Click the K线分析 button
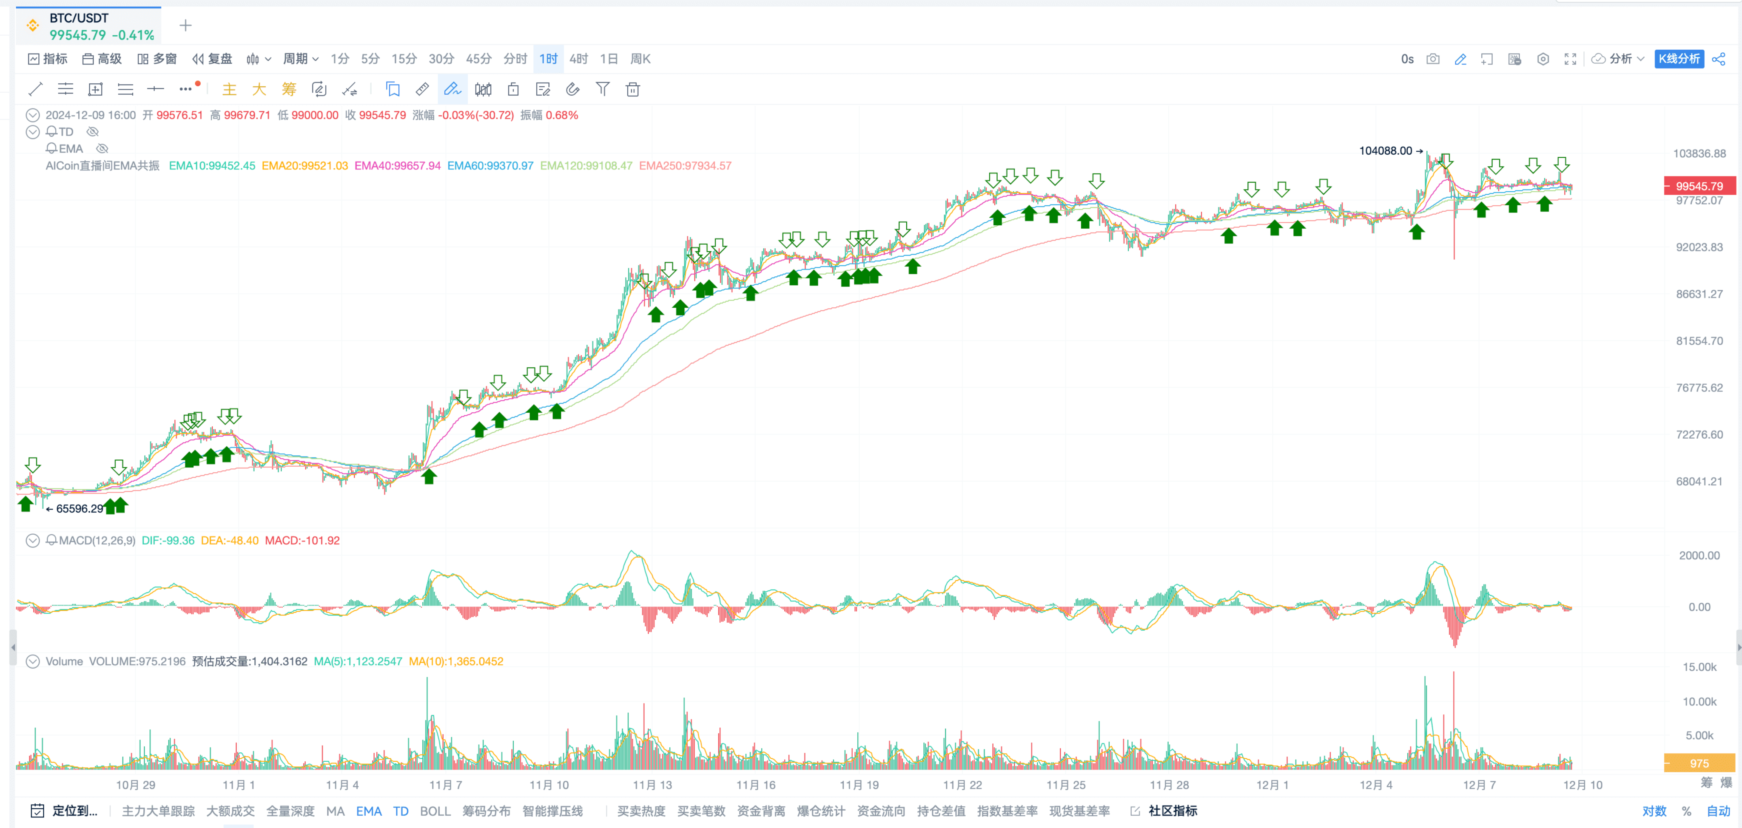 tap(1679, 59)
